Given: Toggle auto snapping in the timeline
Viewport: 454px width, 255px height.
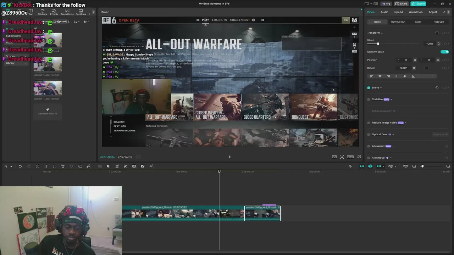Looking at the screenshot, I should pyautogui.click(x=370, y=166).
